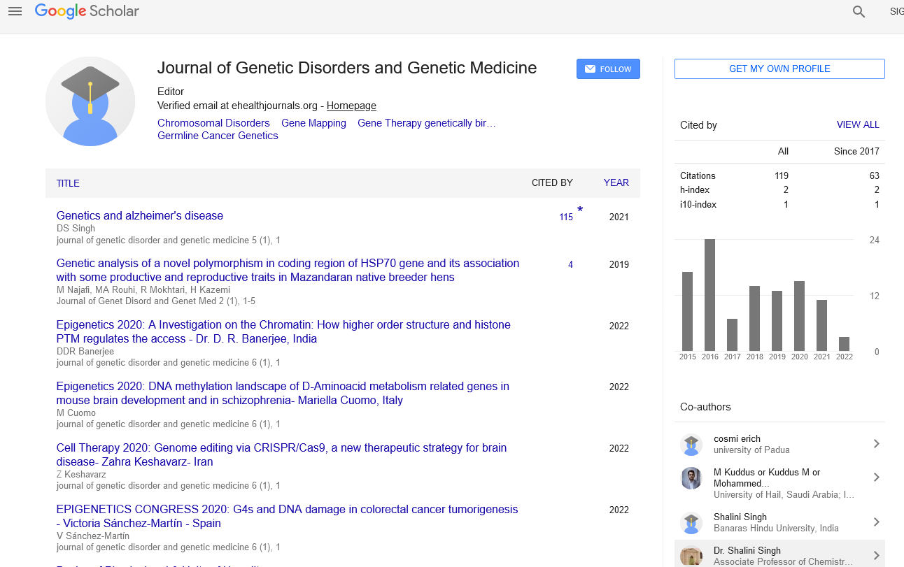This screenshot has height=567, width=904.
Task: Click the Since 2017 column header
Action: pyautogui.click(x=856, y=151)
